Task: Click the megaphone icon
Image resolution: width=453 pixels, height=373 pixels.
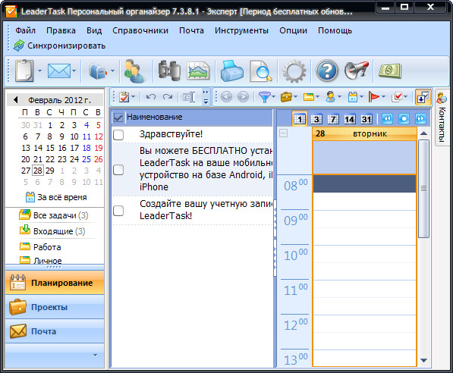Action: 357,71
